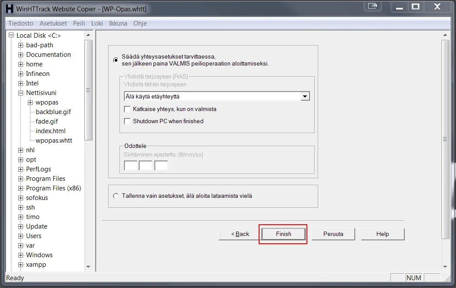Select the timo folder label
Screen dimensions: 456x288
33,217
